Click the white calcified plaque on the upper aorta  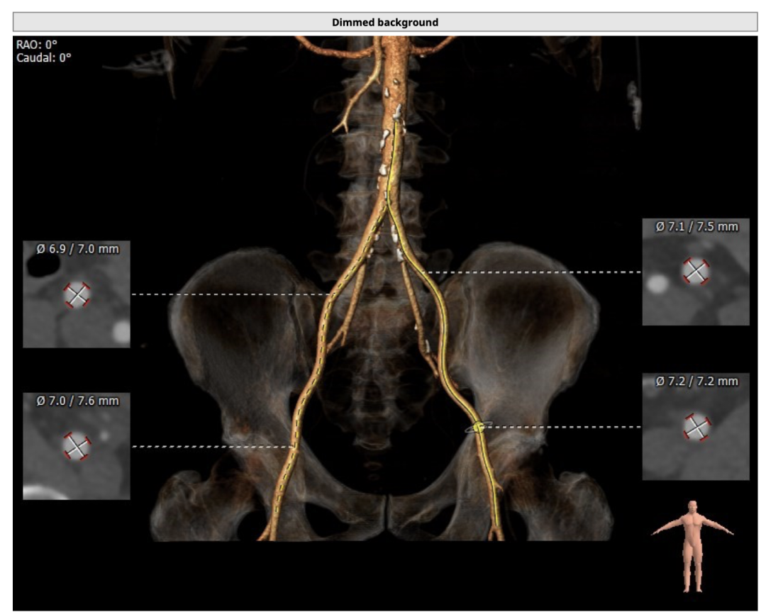(x=399, y=110)
